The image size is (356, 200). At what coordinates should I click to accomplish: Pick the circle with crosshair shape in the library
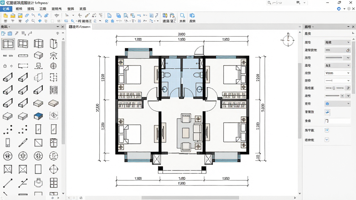coord(54,169)
